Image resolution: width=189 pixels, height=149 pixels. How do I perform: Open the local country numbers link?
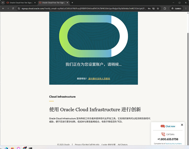coord(173,144)
